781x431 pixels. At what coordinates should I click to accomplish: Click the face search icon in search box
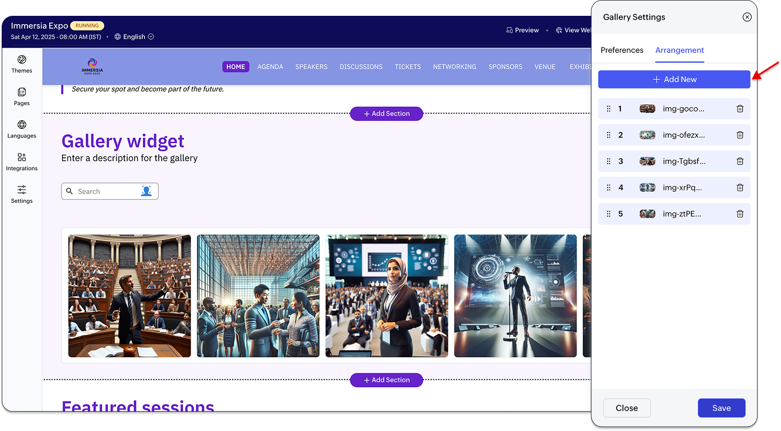(x=146, y=191)
